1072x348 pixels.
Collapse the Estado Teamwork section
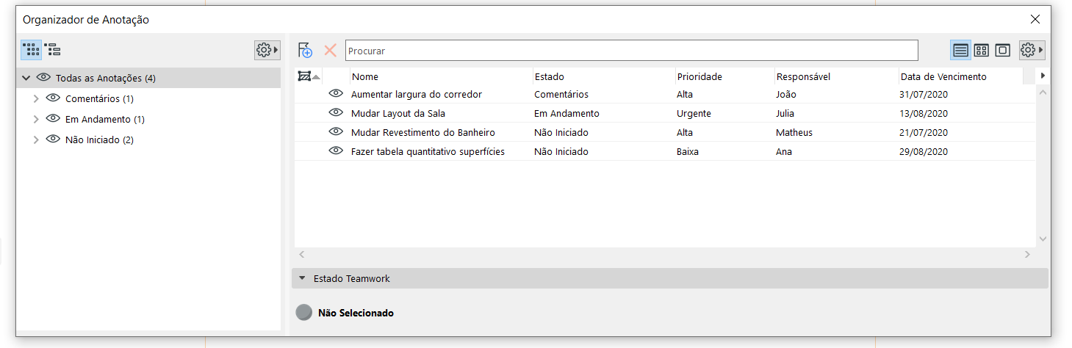pyautogui.click(x=302, y=278)
